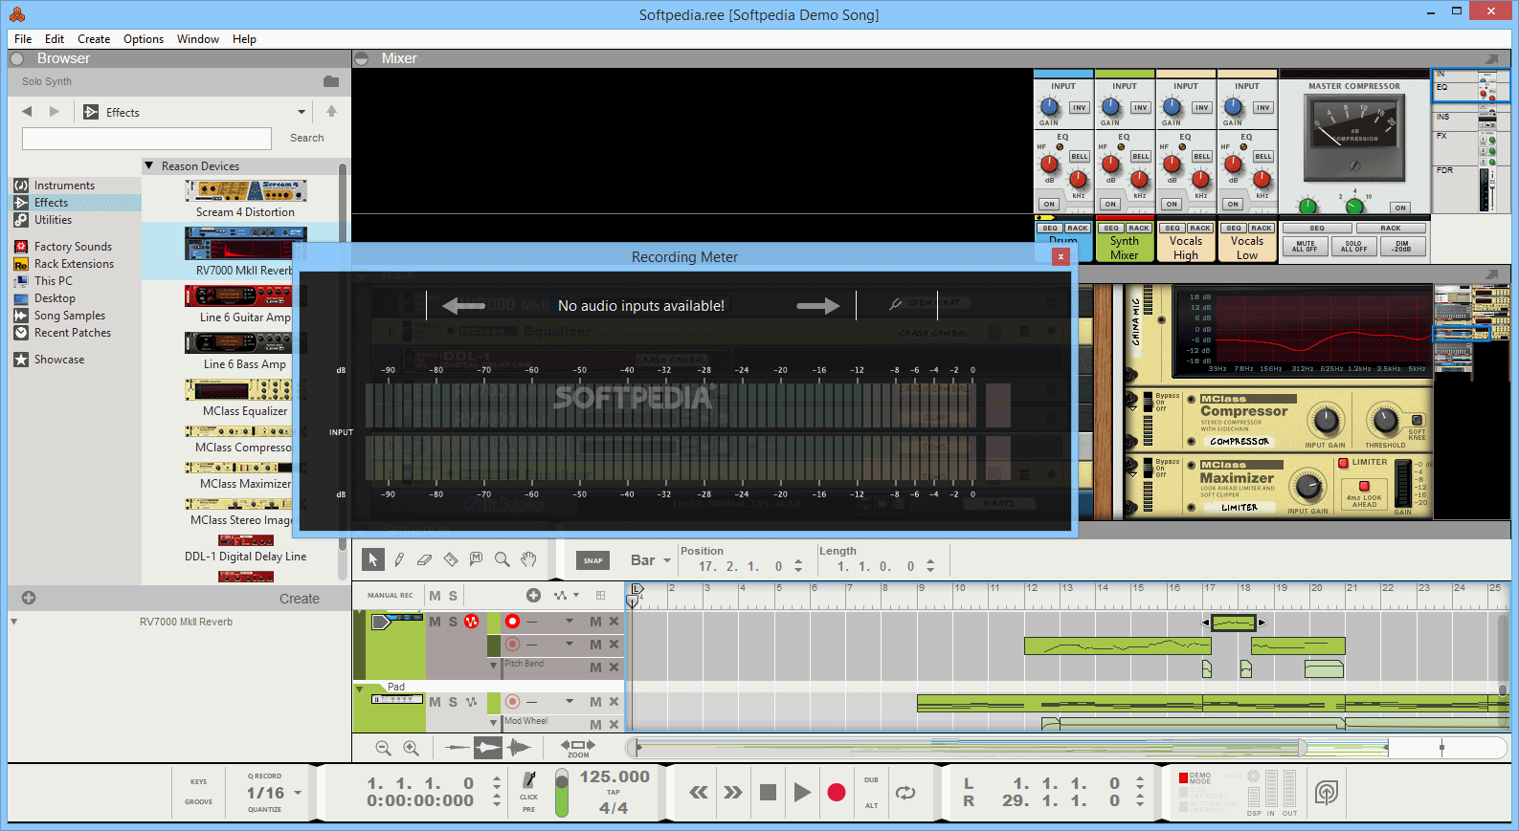1519x831 pixels.
Task: Collapse the Mod Wheel lane
Action: (494, 723)
